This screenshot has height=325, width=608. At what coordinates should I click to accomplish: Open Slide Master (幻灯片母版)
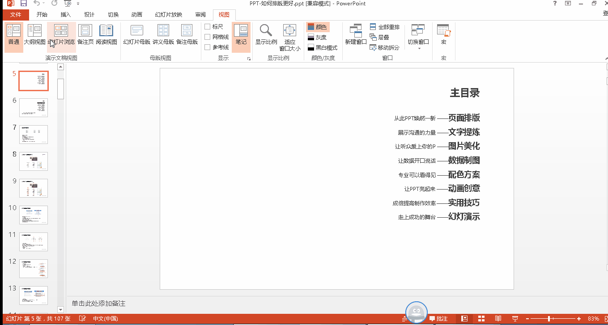(x=136, y=35)
